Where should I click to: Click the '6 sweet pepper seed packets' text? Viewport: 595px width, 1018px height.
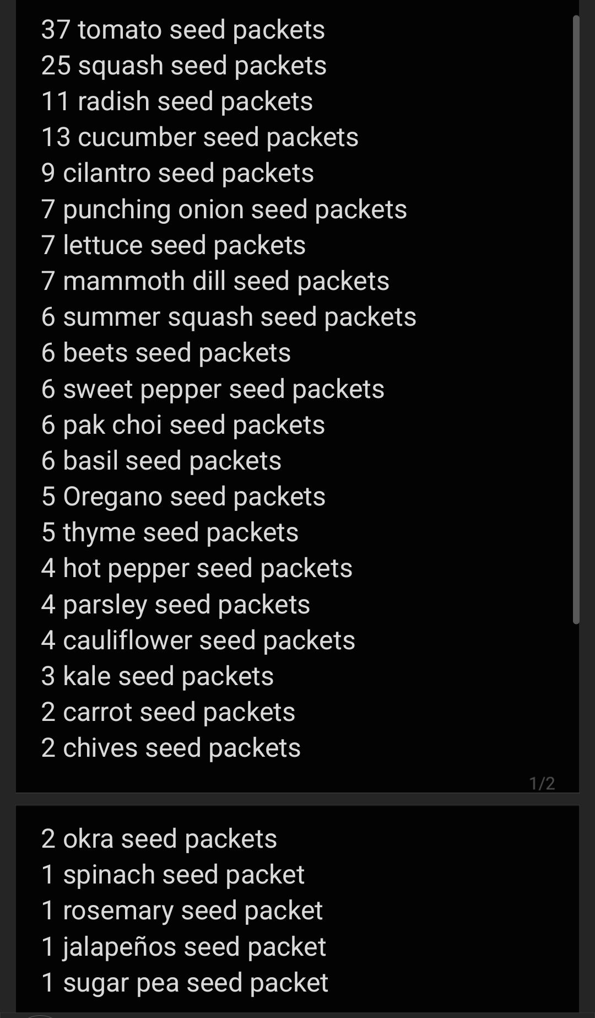click(x=213, y=389)
